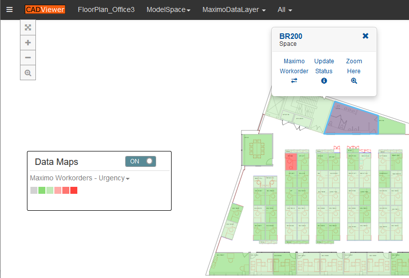Select the FloorPlan_Office3 menu item
The height and width of the screenshot is (278, 409).
(106, 10)
